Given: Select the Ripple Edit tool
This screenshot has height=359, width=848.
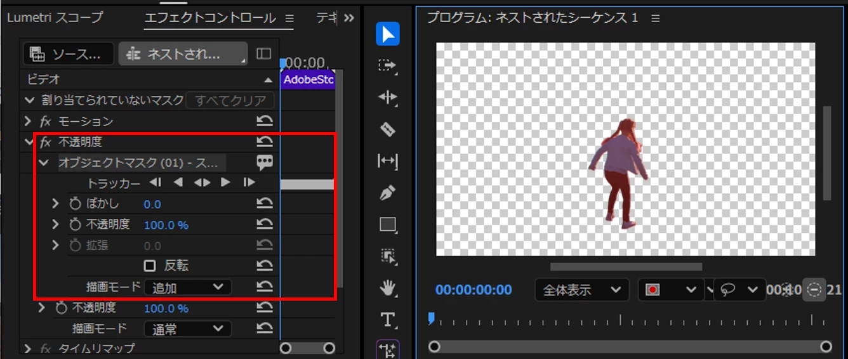Looking at the screenshot, I should point(387,97).
